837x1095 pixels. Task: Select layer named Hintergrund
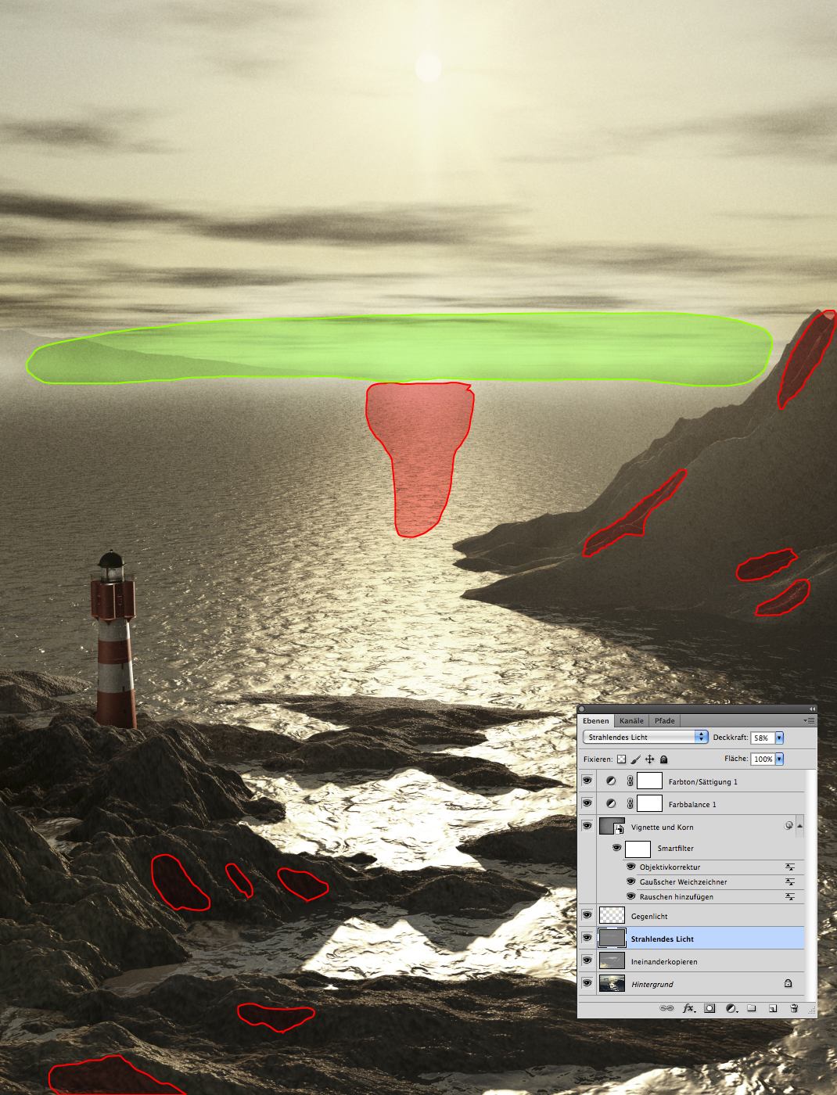[x=652, y=984]
